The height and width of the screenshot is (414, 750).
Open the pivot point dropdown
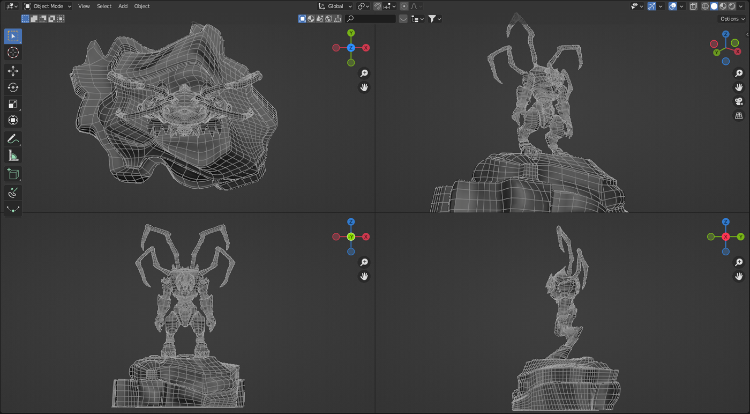364,6
